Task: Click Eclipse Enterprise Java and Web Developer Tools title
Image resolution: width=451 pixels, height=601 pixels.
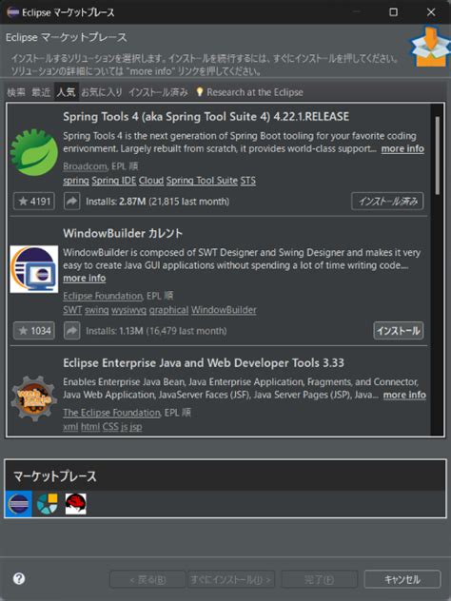Action: coord(204,362)
